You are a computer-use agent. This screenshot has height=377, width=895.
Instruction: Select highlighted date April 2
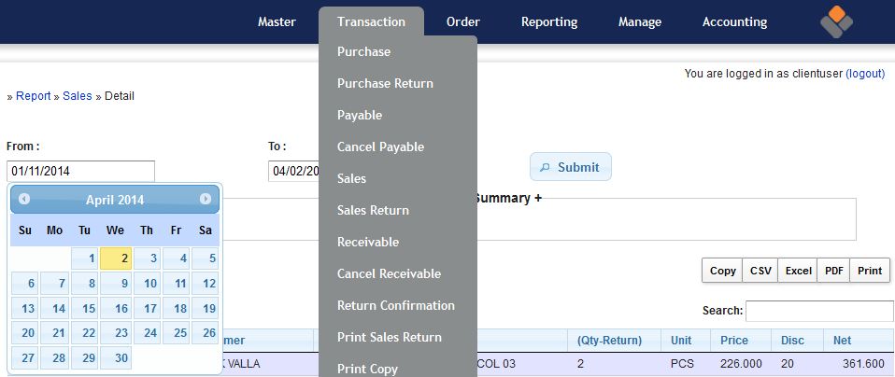pyautogui.click(x=116, y=258)
